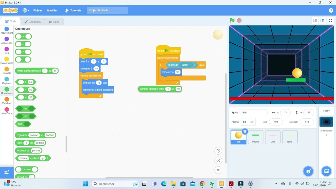Select the Sprite1 sprite thumbnail
The height and width of the screenshot is (189, 336).
coord(290,137)
